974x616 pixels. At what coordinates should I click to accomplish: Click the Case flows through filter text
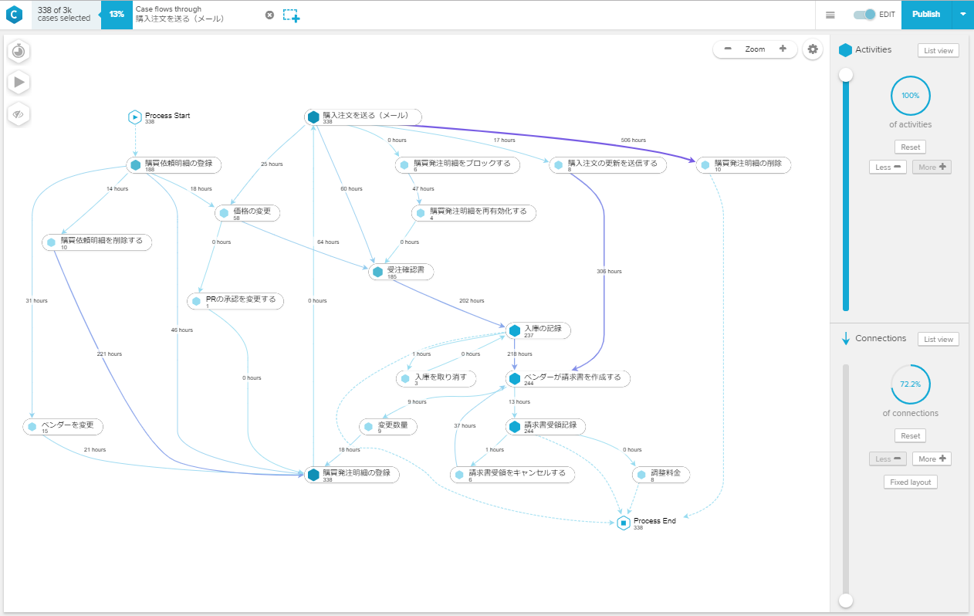pos(180,14)
